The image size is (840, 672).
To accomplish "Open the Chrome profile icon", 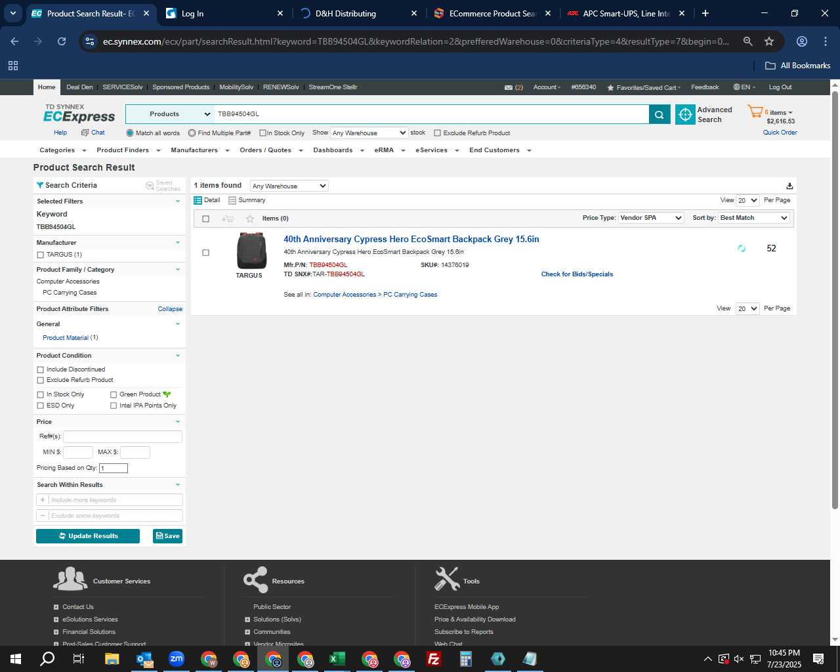I will pyautogui.click(x=801, y=41).
